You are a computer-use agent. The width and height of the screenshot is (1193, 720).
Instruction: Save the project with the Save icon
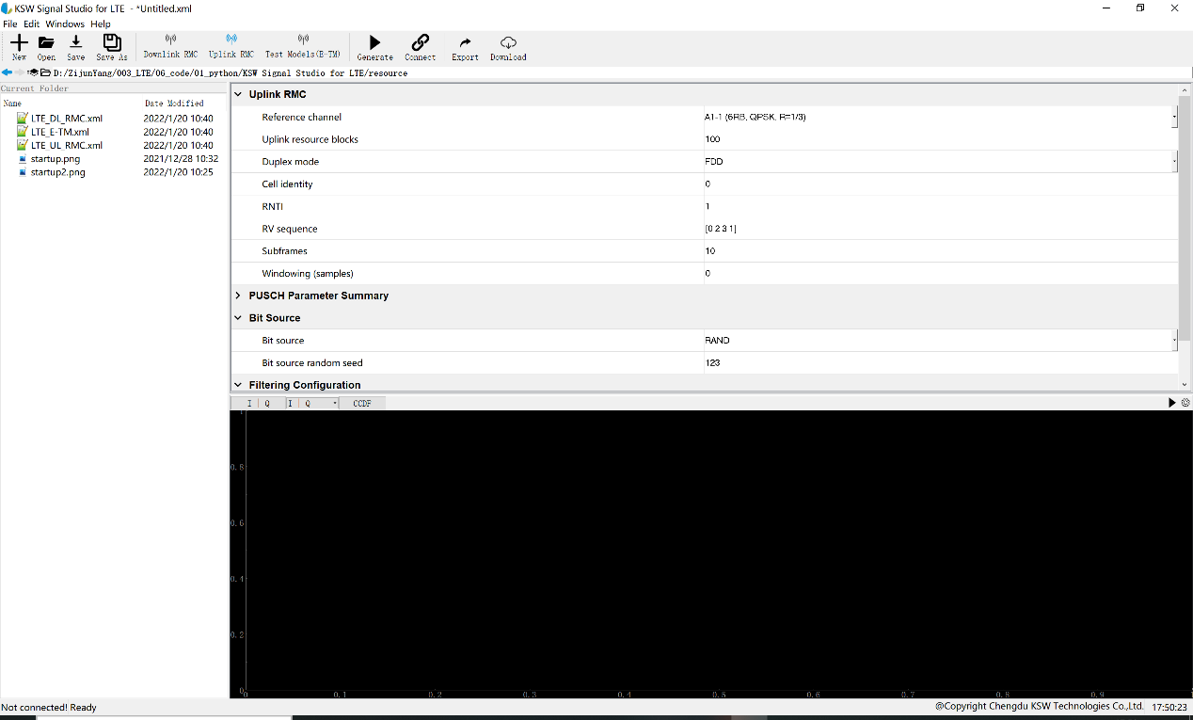click(x=76, y=42)
